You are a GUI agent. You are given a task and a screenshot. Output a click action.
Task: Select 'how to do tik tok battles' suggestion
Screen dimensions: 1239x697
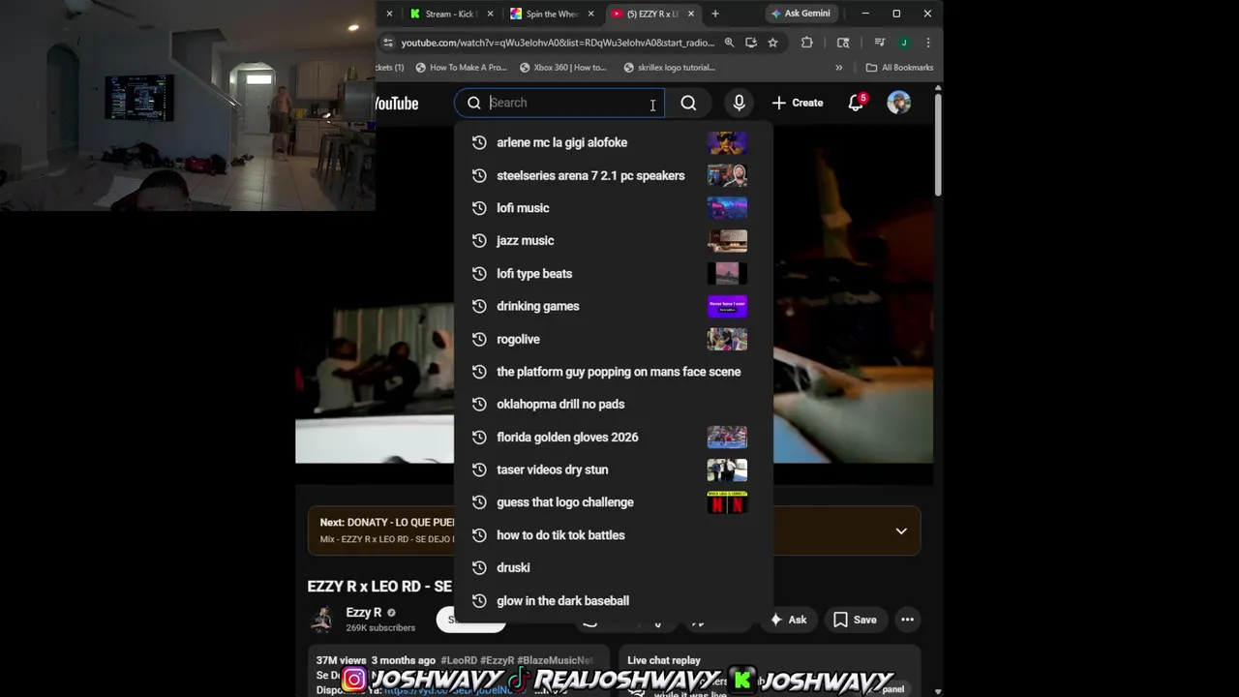click(613, 535)
